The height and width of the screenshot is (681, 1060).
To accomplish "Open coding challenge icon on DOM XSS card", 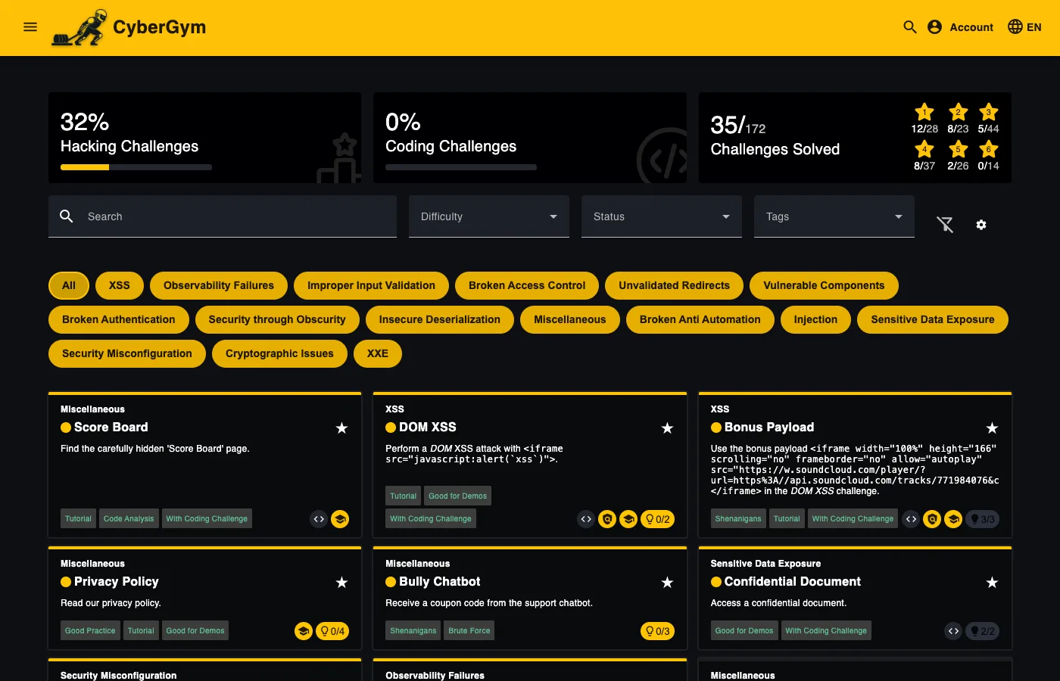I will point(586,519).
